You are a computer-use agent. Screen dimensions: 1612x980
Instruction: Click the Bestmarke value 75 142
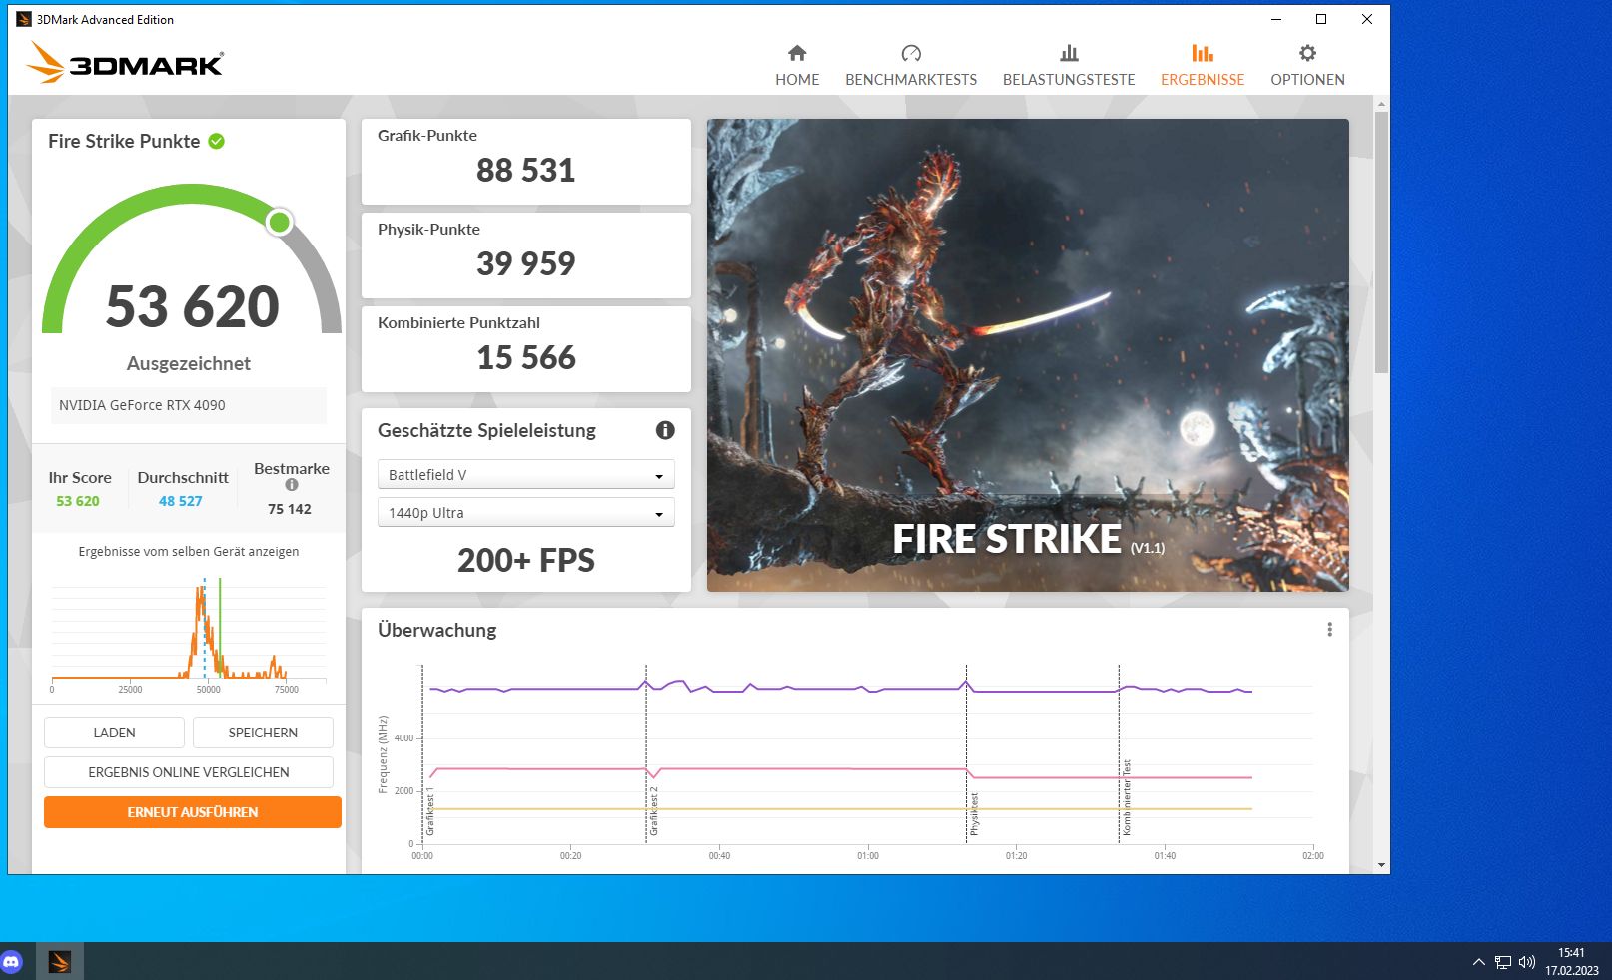coord(290,509)
